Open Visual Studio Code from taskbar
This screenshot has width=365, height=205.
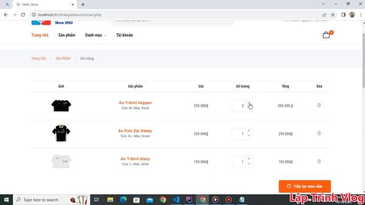(x=176, y=200)
